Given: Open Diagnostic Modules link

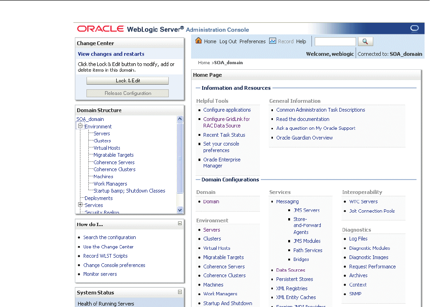Looking at the screenshot, I should 370,248.
